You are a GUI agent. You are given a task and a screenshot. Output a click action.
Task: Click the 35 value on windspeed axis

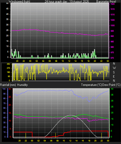pos(7,19)
